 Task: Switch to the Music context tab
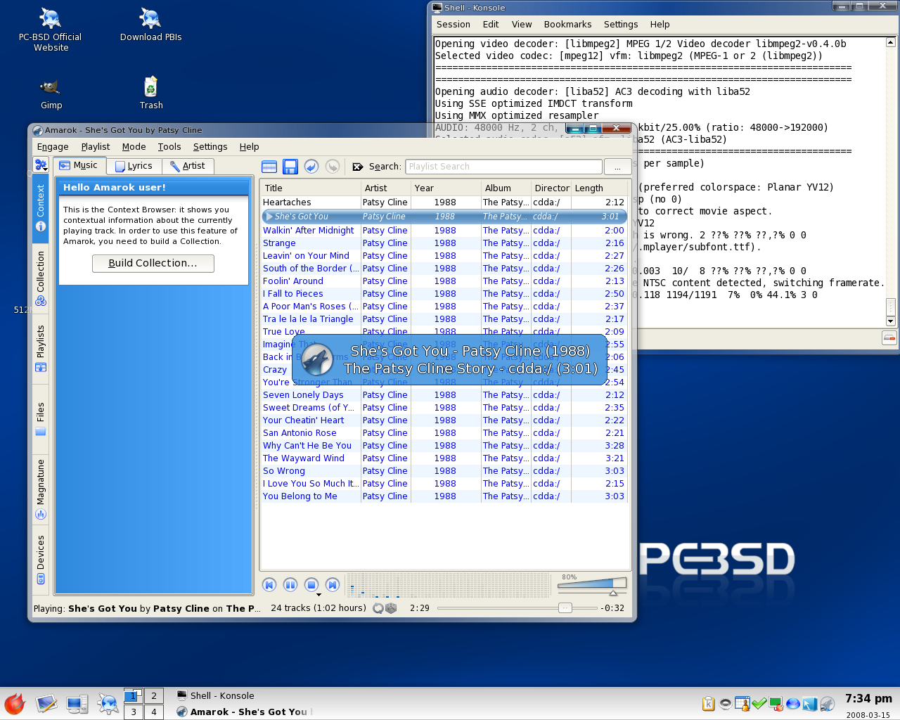79,165
